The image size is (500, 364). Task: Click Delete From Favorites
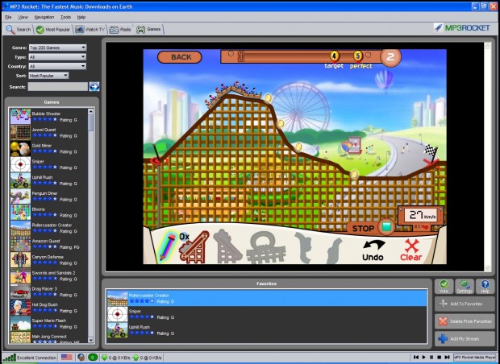click(x=465, y=321)
